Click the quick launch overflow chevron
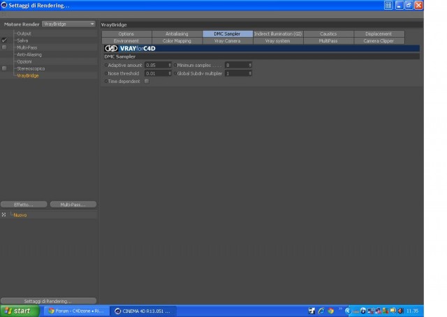Screen dimensions: 447x317 point(340,309)
